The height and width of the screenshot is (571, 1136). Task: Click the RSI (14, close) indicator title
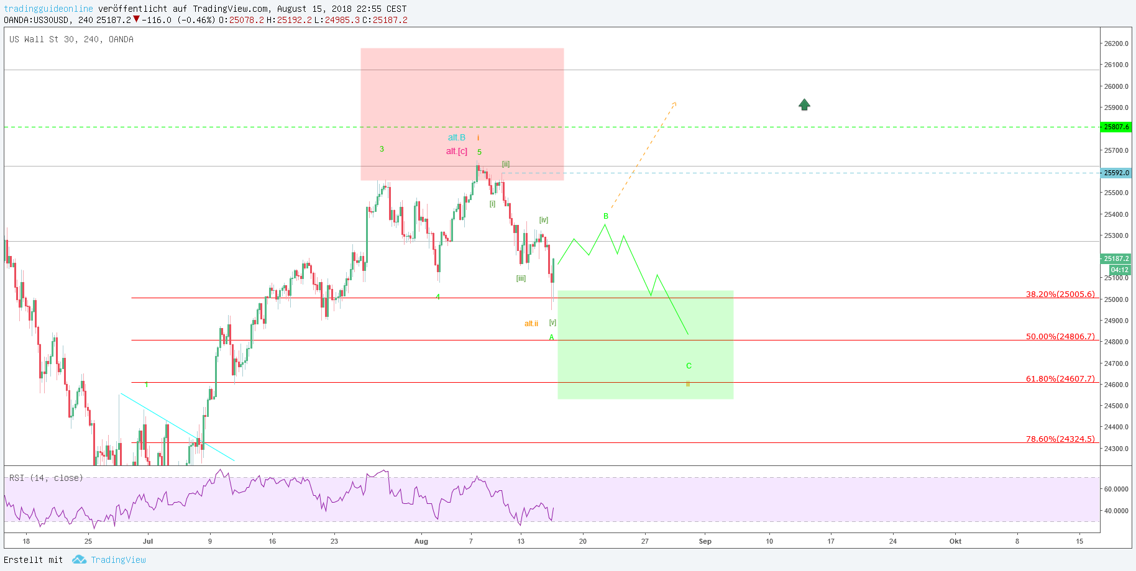click(46, 478)
